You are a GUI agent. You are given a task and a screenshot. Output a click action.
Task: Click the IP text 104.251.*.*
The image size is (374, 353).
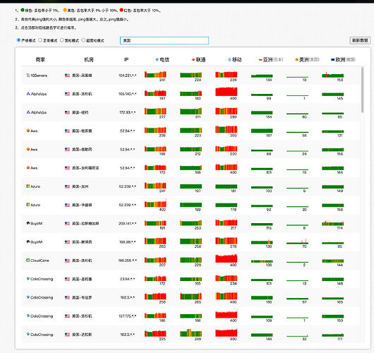click(127, 76)
